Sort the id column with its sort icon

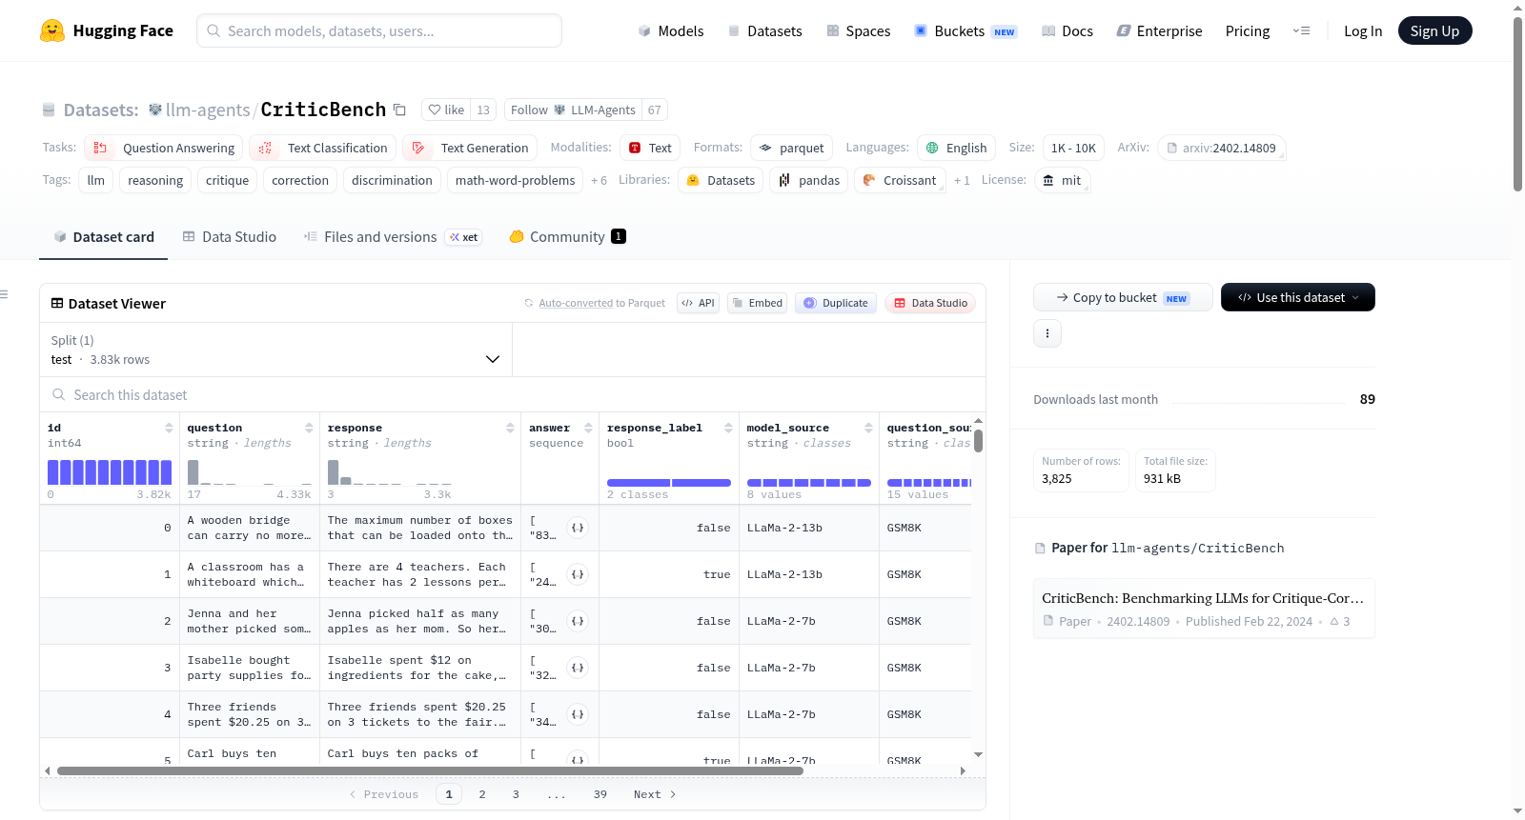coord(169,428)
